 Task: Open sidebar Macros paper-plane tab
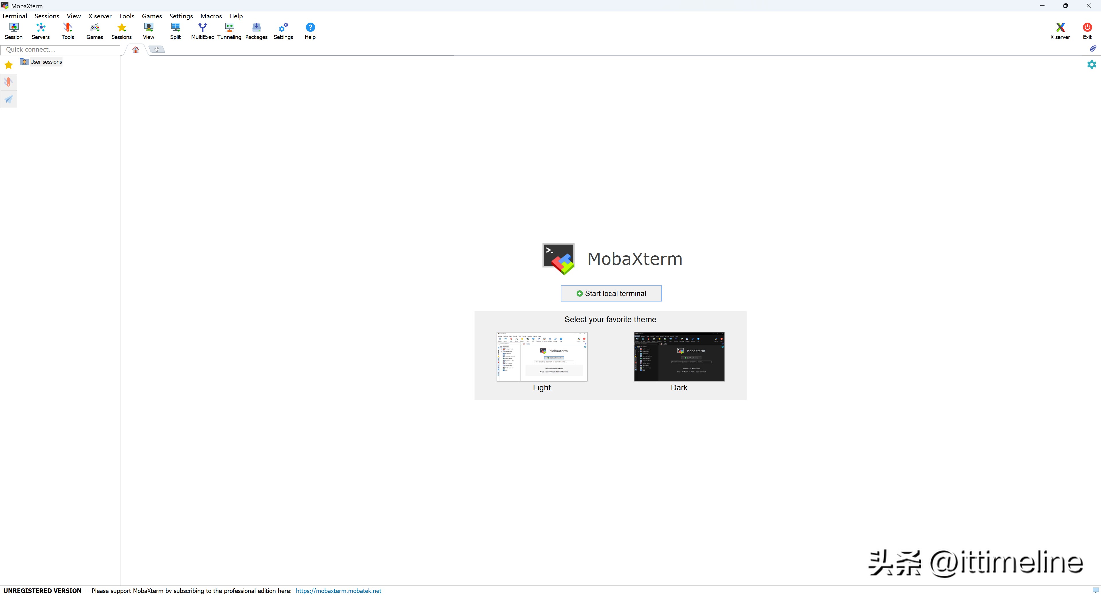click(x=9, y=99)
